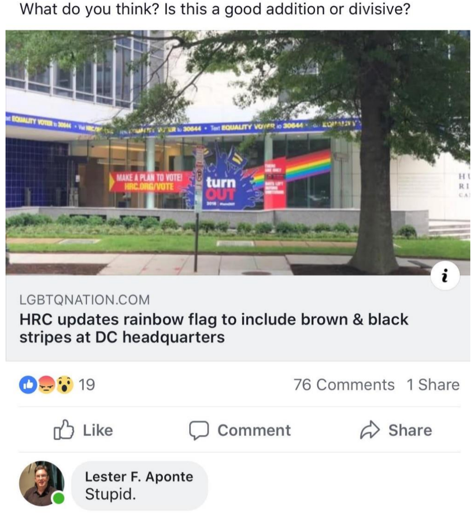
Task: Click the commenter's profile picture
Action: (41, 483)
